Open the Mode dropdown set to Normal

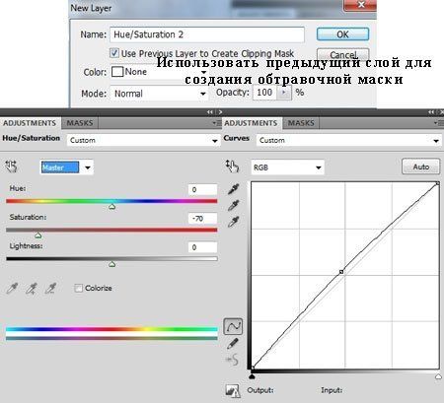click(159, 94)
